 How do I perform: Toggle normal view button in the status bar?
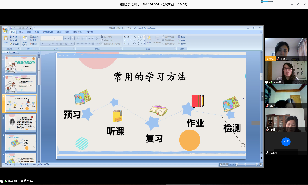pyautogui.click(x=221, y=164)
